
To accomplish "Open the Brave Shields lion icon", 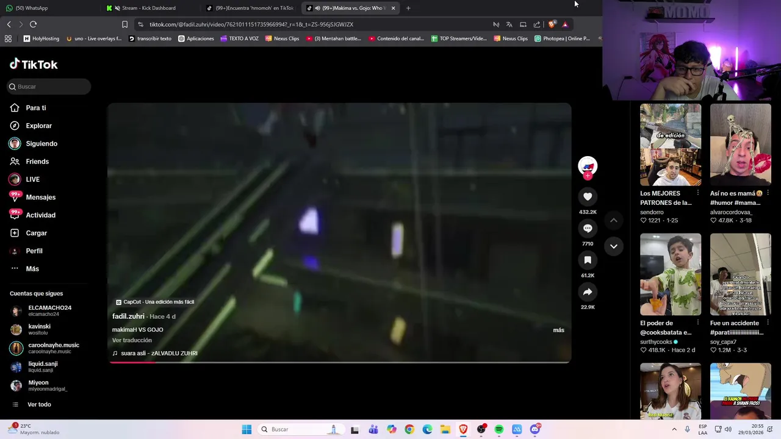I will (x=552, y=24).
